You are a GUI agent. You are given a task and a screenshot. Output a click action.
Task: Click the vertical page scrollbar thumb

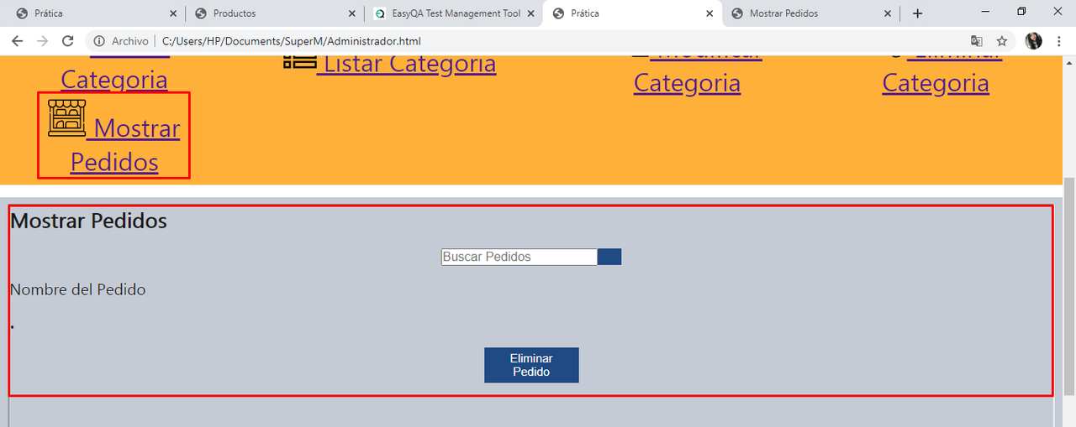(x=1069, y=286)
